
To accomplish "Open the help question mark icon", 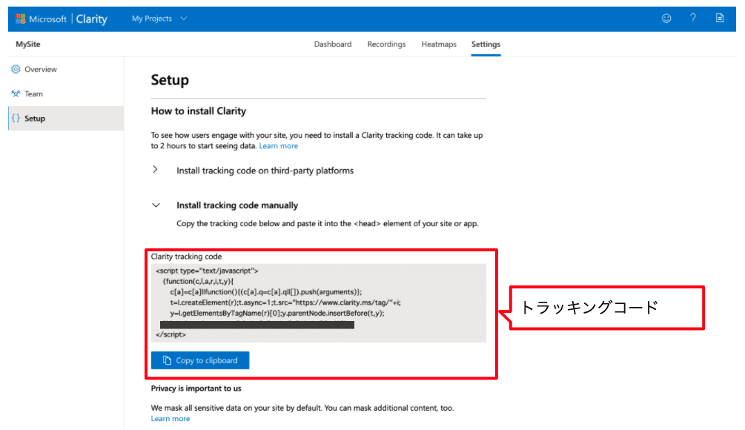I will click(692, 18).
